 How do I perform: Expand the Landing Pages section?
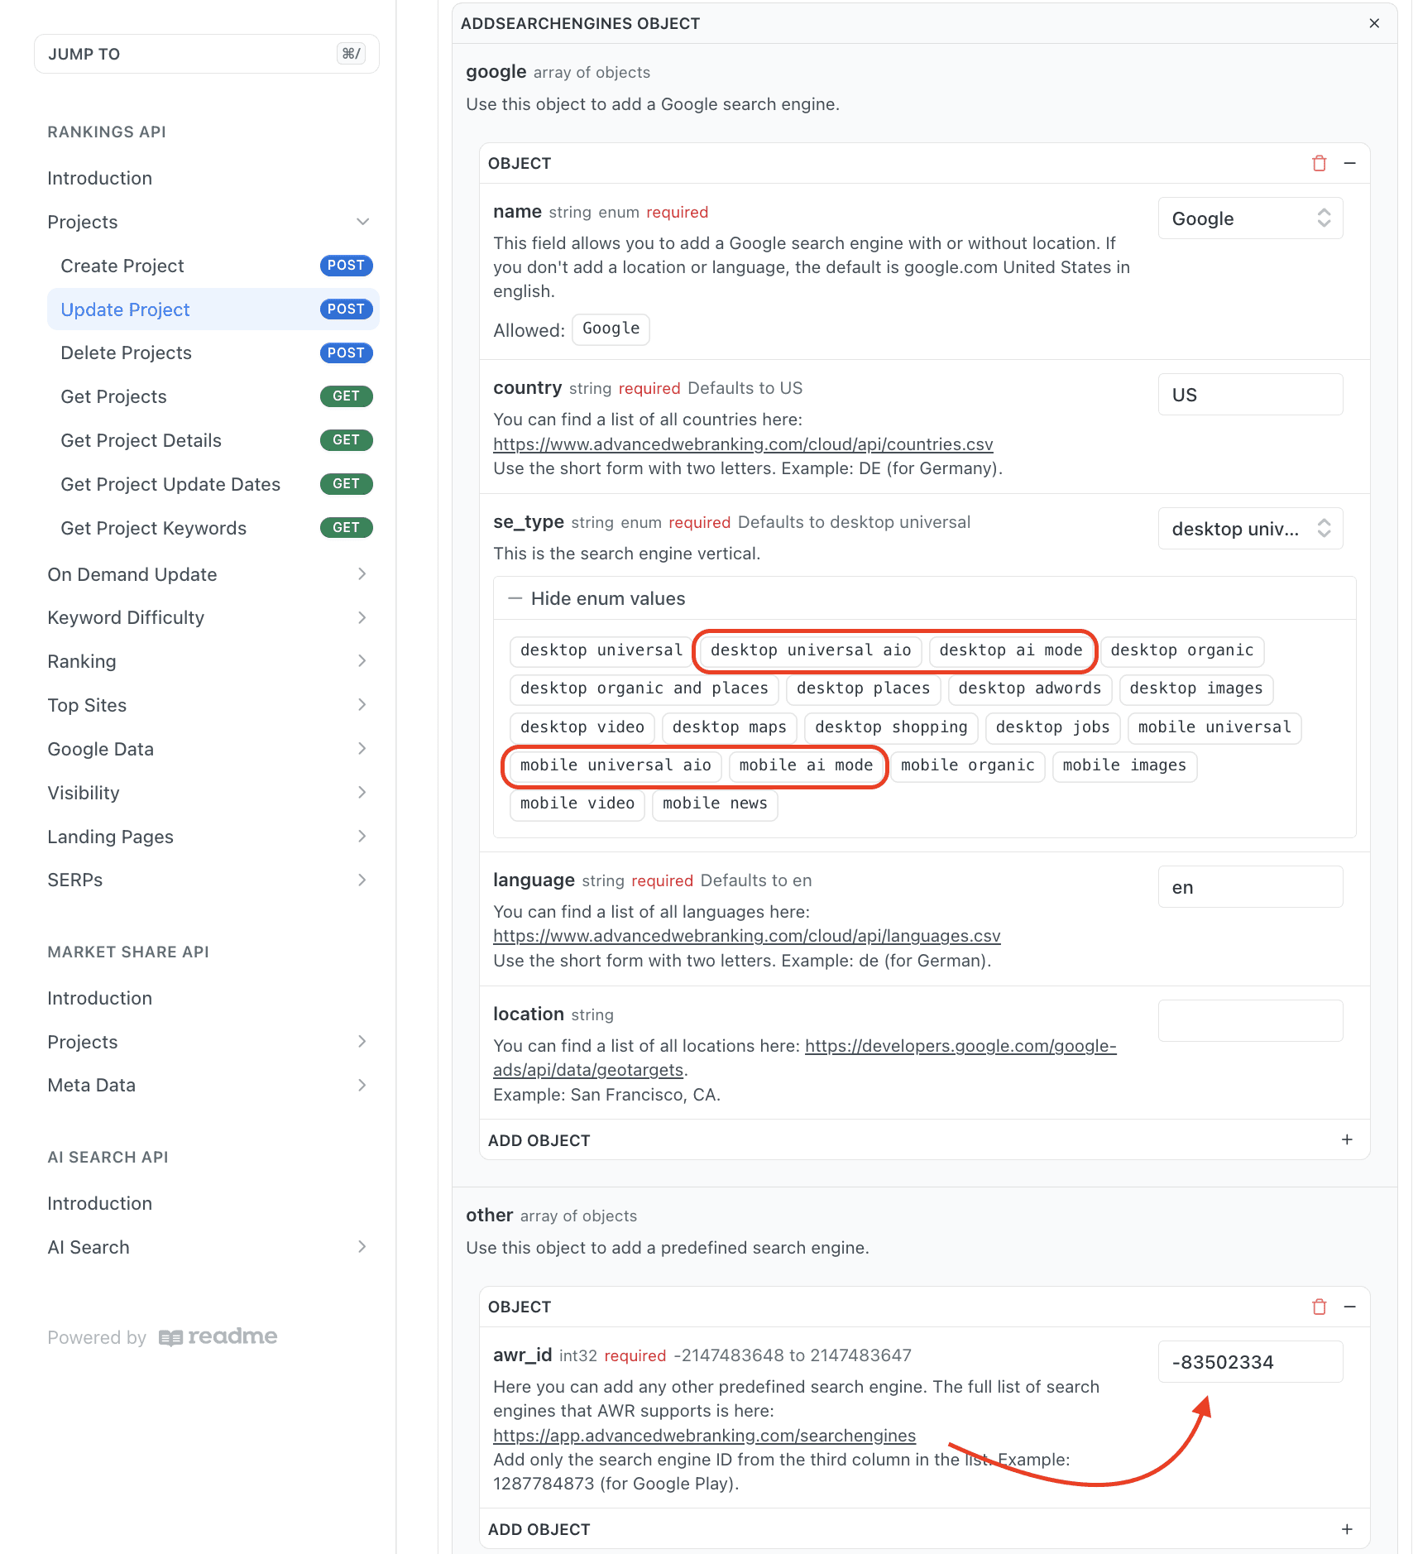(x=362, y=836)
